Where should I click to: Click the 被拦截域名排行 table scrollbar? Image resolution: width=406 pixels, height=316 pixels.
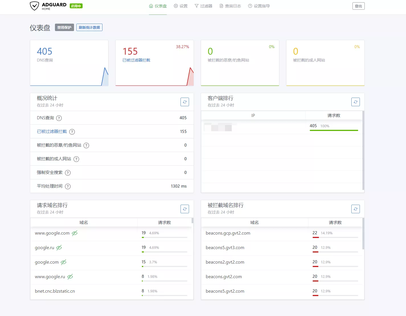[x=363, y=234]
